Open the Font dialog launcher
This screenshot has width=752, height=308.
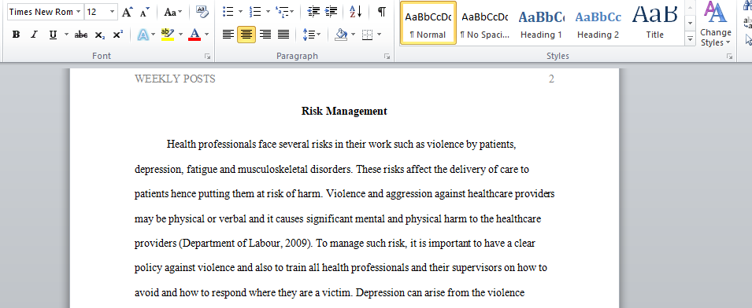[x=207, y=57]
